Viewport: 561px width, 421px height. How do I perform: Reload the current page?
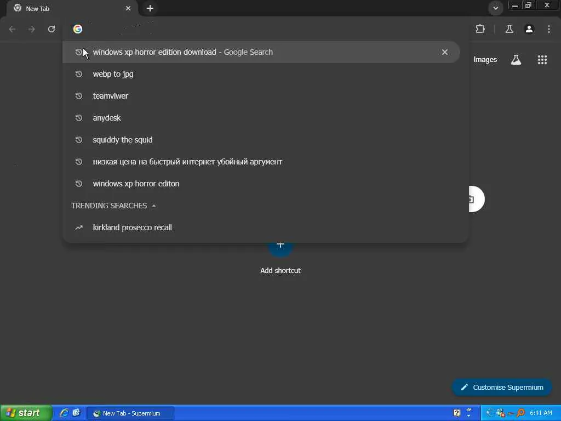point(51,29)
